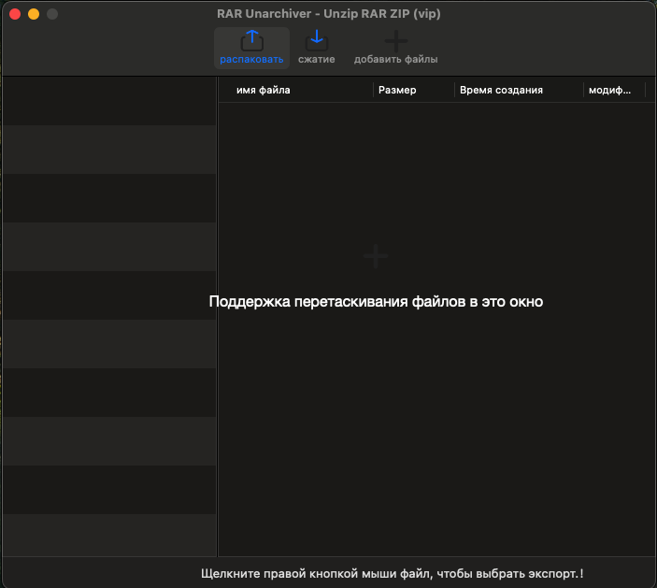The width and height of the screenshot is (657, 588).
Task: Click the сжатие download arrow icon
Action: [316, 40]
